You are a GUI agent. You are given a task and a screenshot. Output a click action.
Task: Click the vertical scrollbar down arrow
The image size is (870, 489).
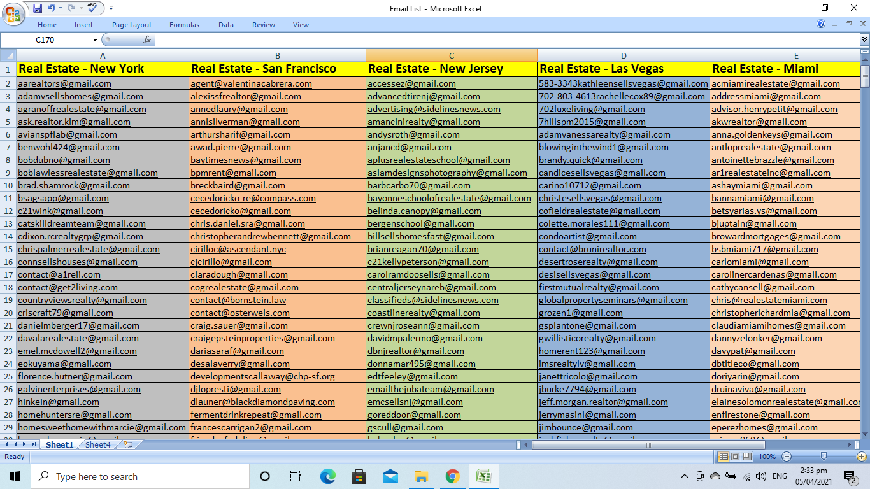[864, 435]
